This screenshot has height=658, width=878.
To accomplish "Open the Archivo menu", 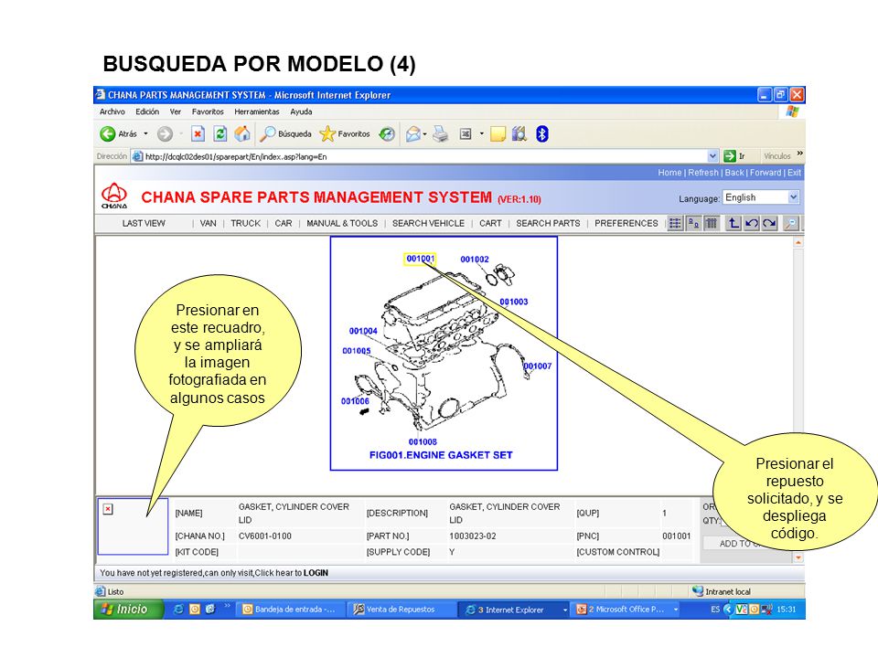I will click(x=112, y=111).
